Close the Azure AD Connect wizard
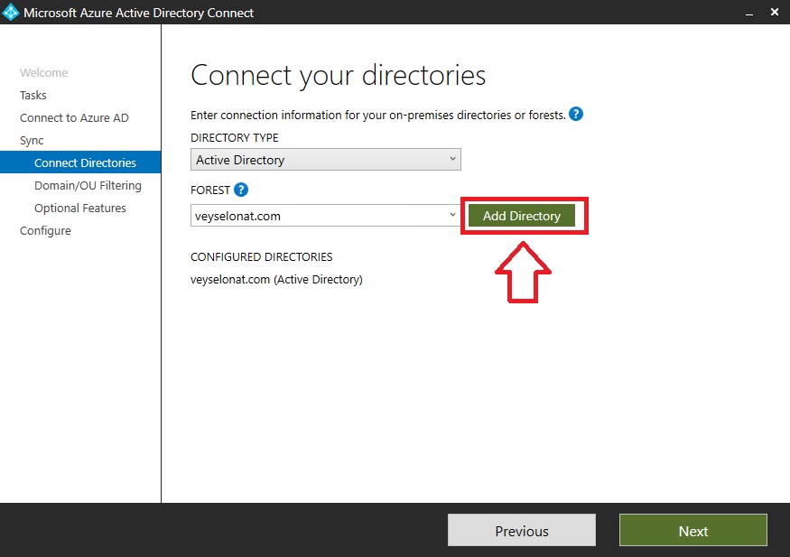Screen dimensions: 790x557 775,12
